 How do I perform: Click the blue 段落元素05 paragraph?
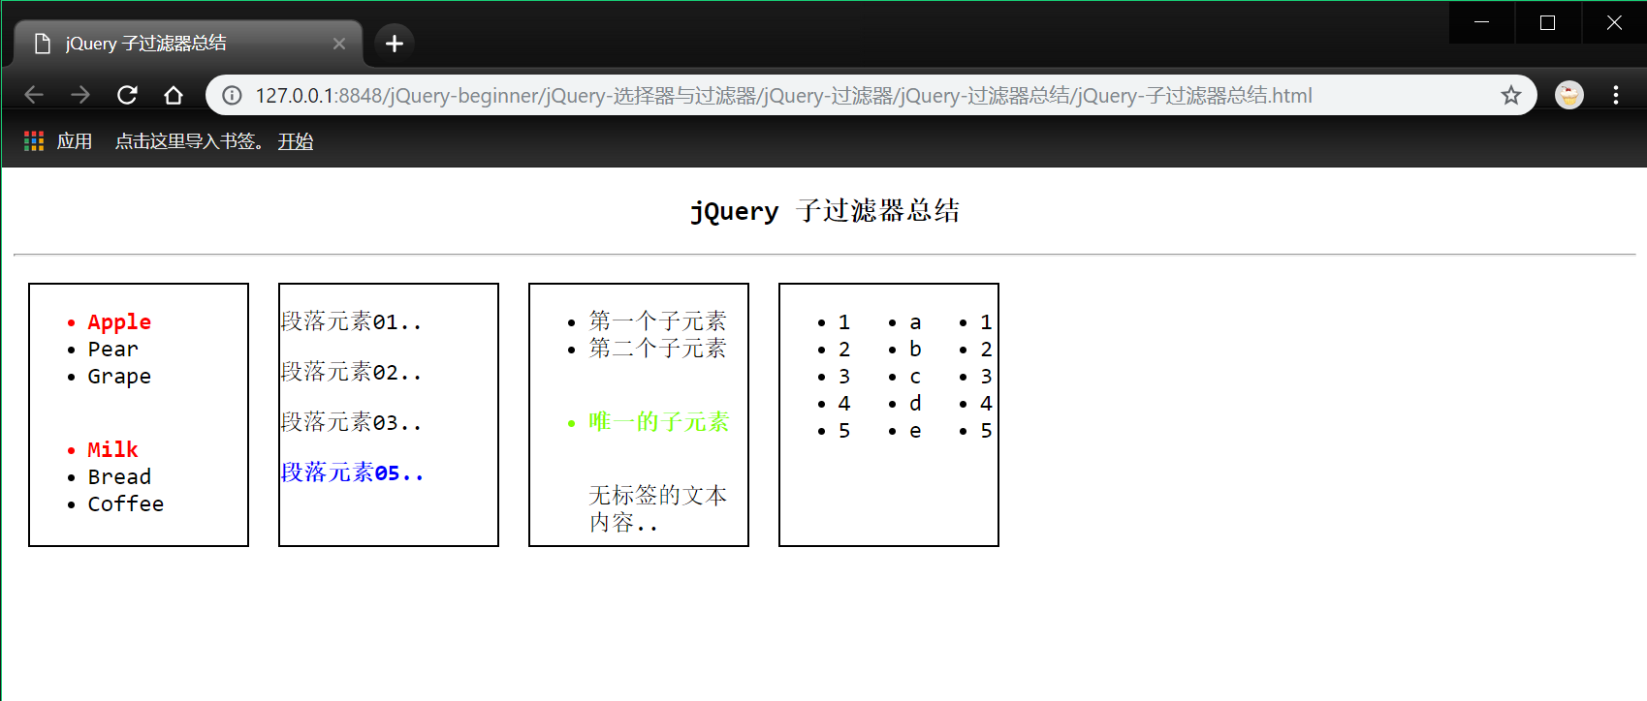click(352, 472)
